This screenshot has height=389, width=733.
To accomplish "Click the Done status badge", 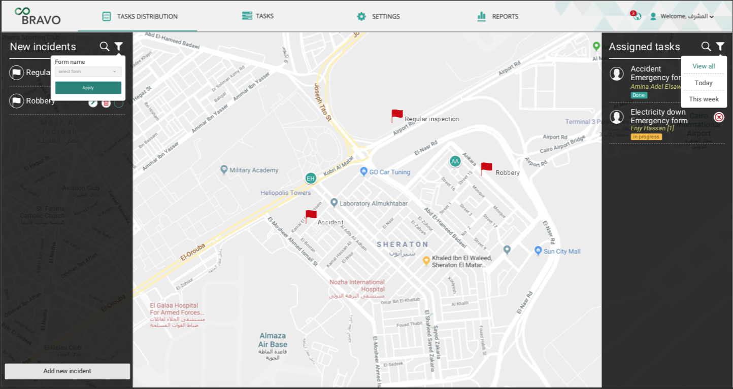I will [639, 95].
